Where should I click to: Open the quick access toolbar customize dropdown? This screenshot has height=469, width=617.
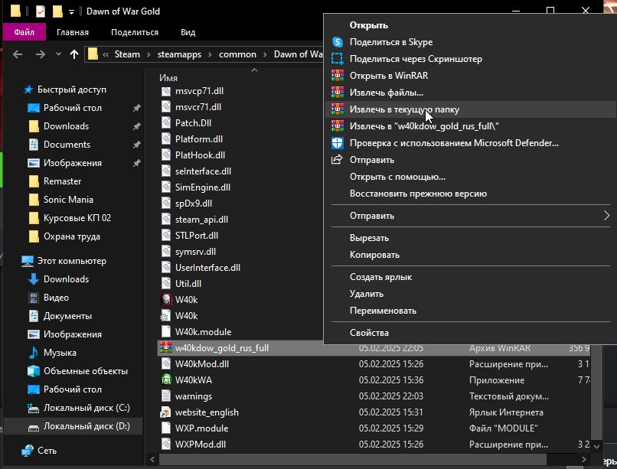pos(71,12)
